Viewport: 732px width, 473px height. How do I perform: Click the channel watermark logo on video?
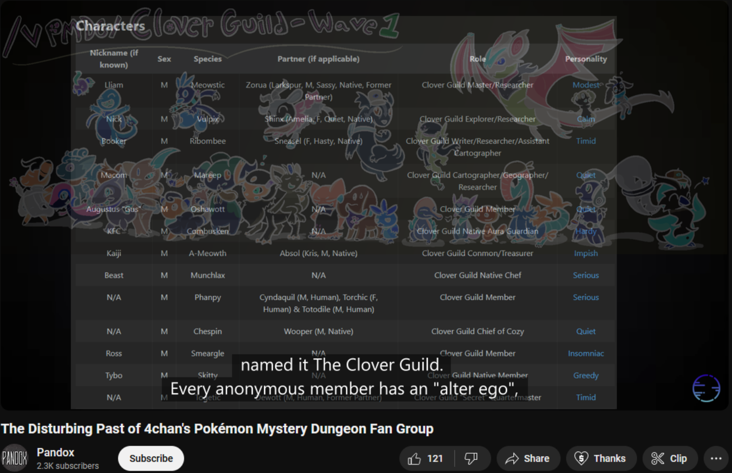(706, 388)
